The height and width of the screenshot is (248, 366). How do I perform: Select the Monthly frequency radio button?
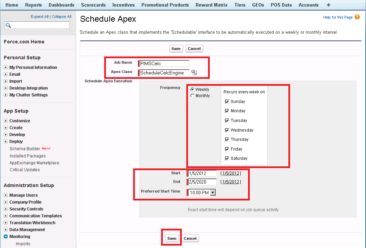tap(192, 96)
